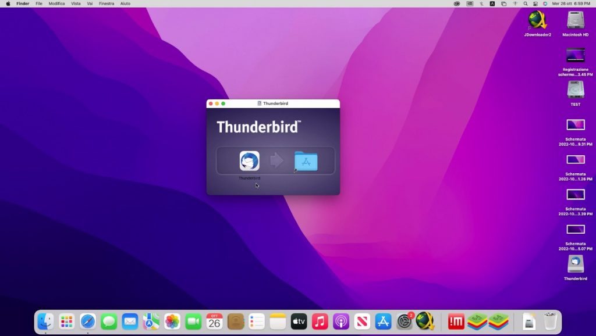Open Spotlight search in menu bar
This screenshot has width=596, height=336.
click(526, 3)
